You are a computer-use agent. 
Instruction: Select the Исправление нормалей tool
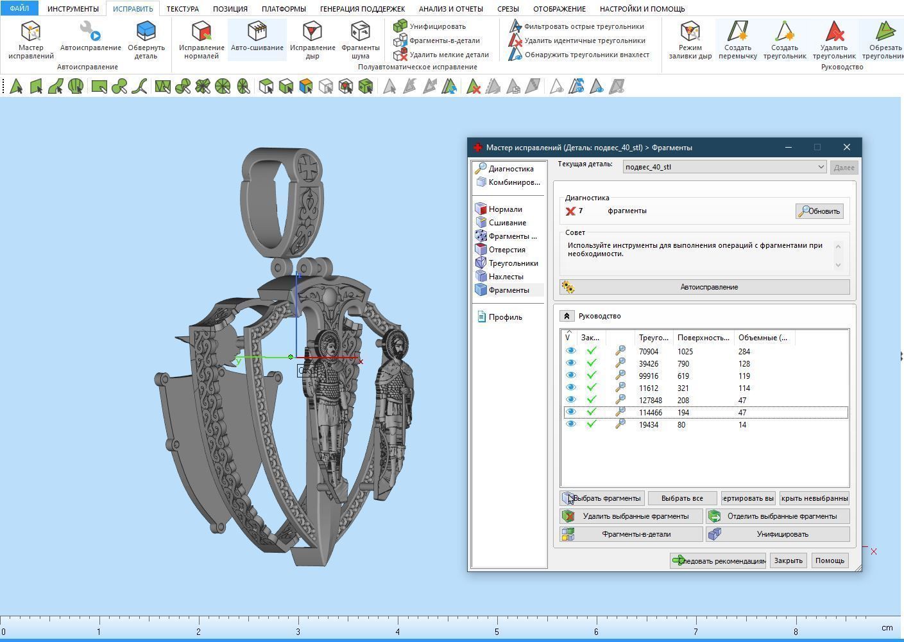click(x=201, y=40)
